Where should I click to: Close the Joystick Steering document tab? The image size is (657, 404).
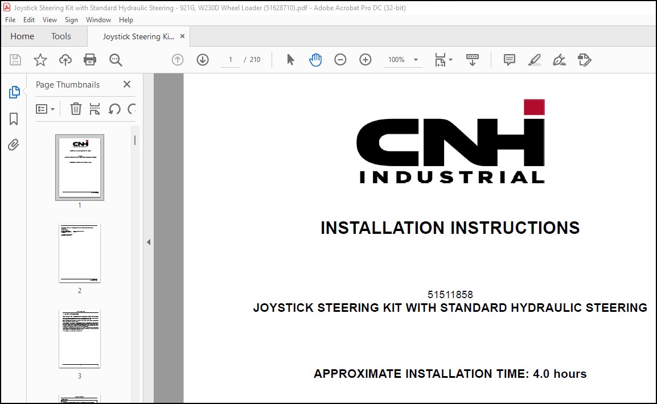182,36
